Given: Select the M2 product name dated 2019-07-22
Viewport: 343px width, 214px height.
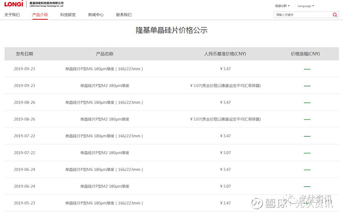Looking at the screenshot, I should point(105,153).
